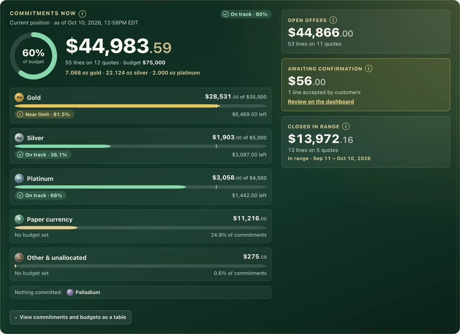Click the Paper currency dollar icon

click(x=19, y=219)
